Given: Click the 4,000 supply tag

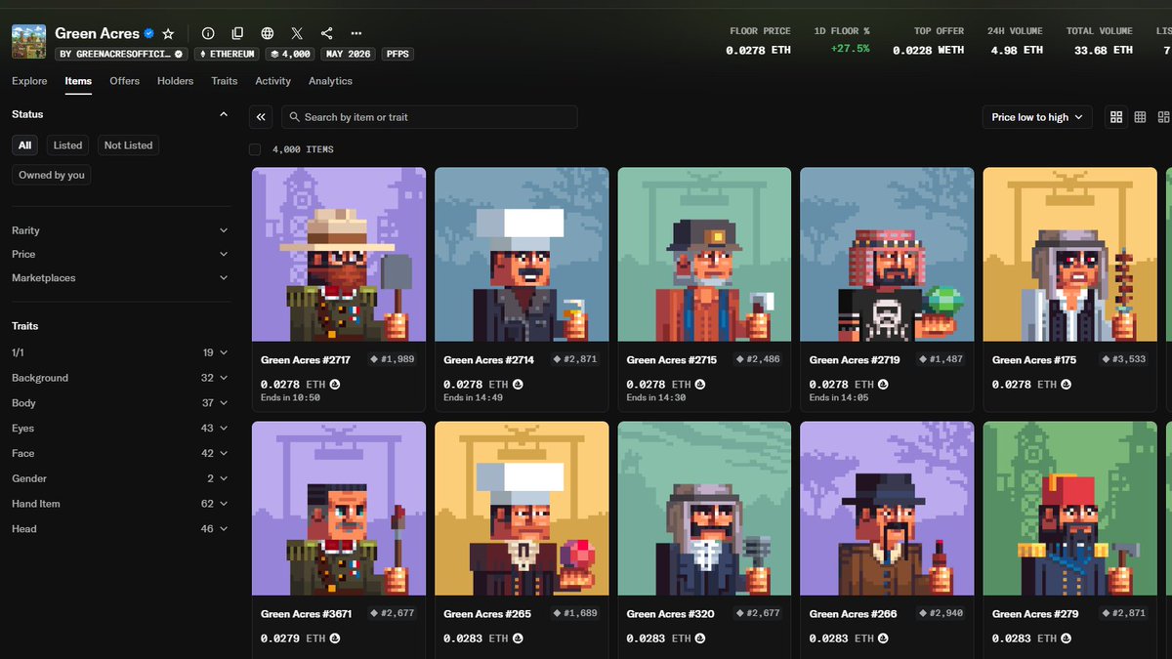Looking at the screenshot, I should tap(290, 54).
